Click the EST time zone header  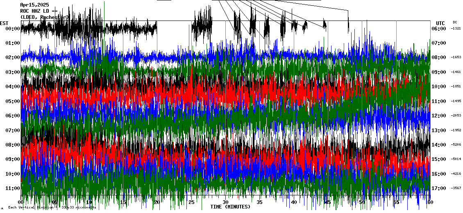(4, 23)
